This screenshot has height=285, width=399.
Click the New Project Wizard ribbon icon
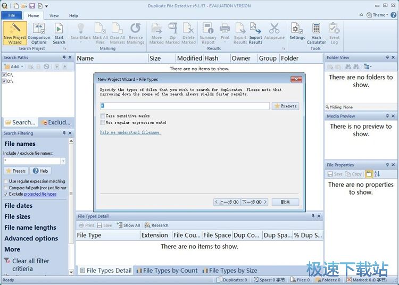tap(15, 32)
